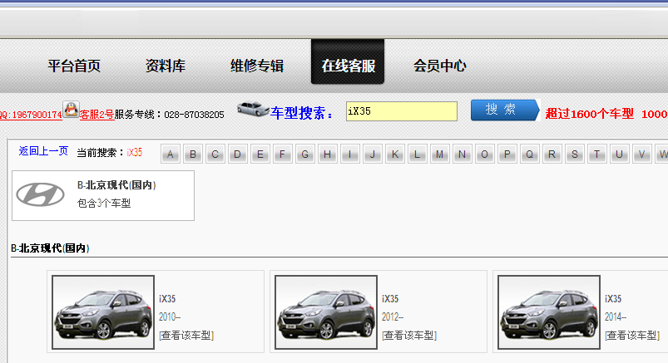Filter brands by letter B
668x363 pixels.
coord(193,154)
